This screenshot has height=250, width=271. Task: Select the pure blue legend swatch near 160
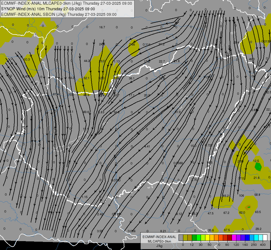pos(247,238)
